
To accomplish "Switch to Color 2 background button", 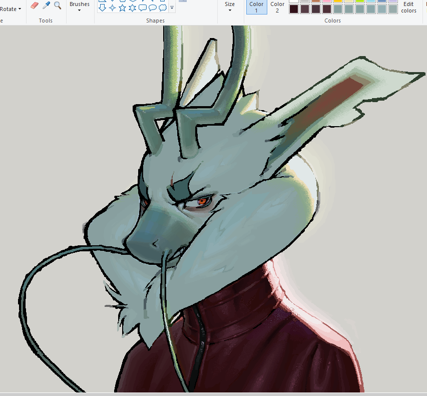I will click(x=277, y=7).
